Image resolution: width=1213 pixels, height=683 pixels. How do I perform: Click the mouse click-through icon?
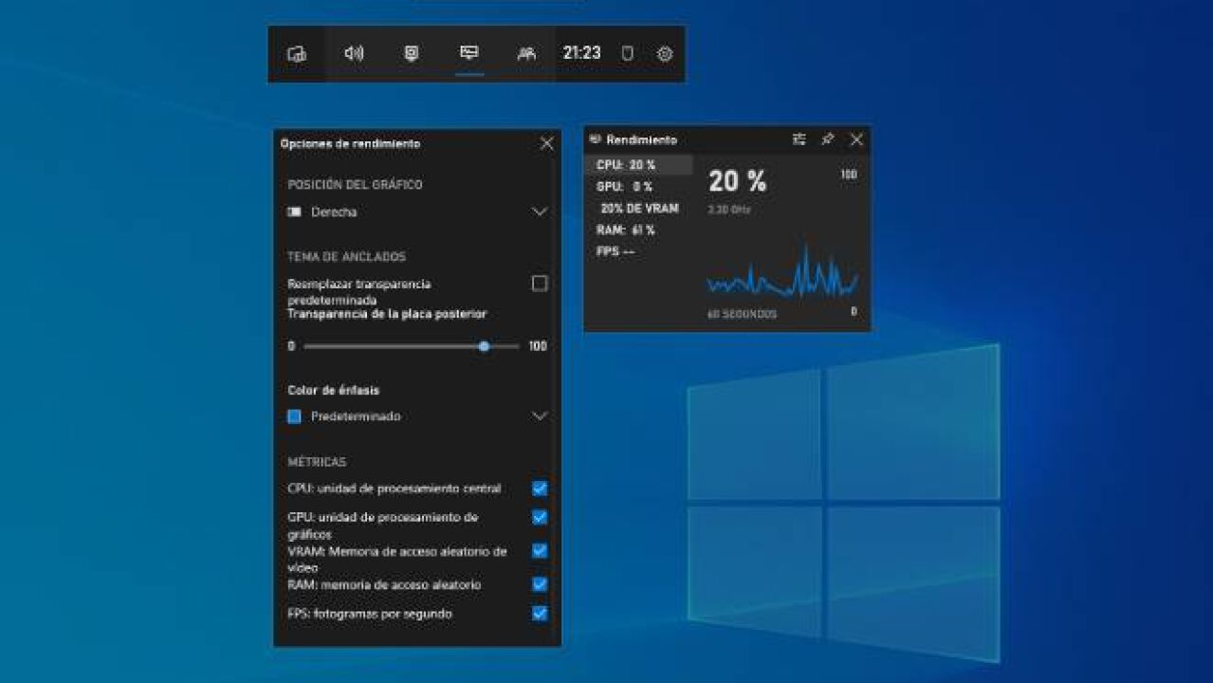627,54
